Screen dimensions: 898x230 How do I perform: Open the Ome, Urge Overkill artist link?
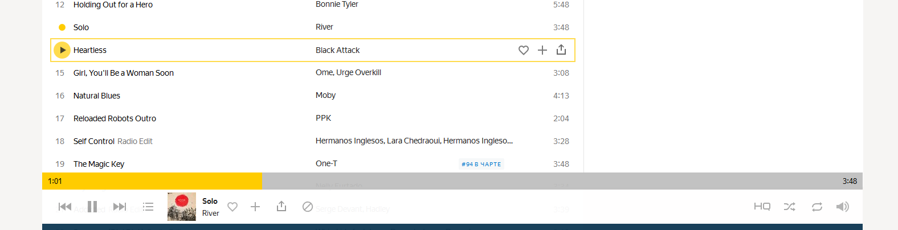pos(348,72)
